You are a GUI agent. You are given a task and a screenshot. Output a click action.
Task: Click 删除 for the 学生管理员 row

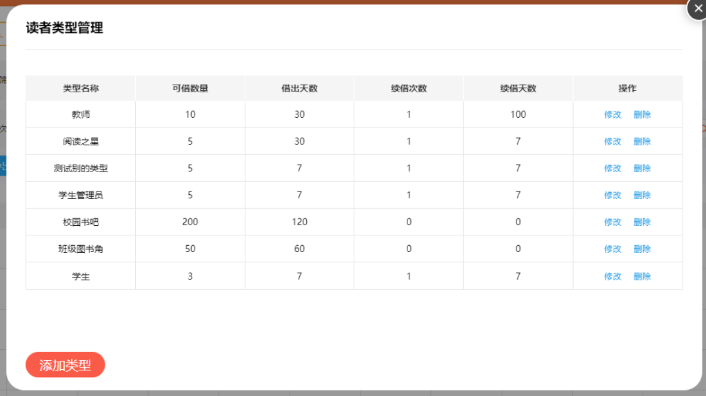coord(642,196)
